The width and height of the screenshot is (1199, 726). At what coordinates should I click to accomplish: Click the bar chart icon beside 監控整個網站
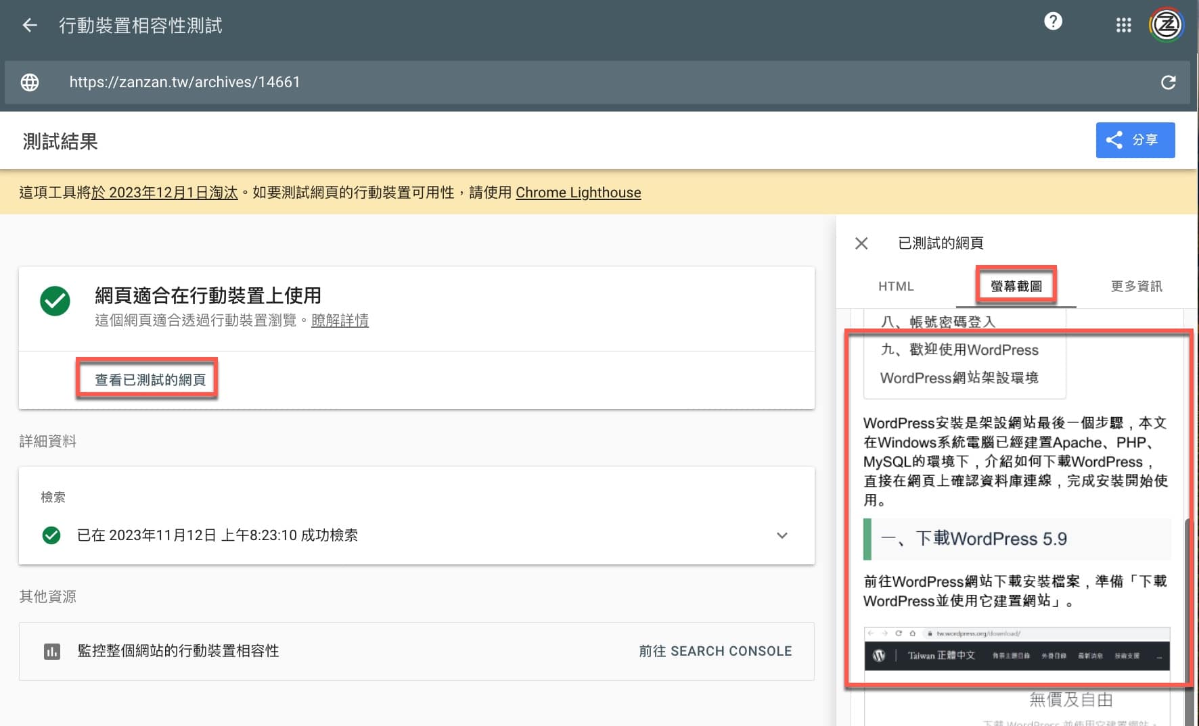[52, 651]
